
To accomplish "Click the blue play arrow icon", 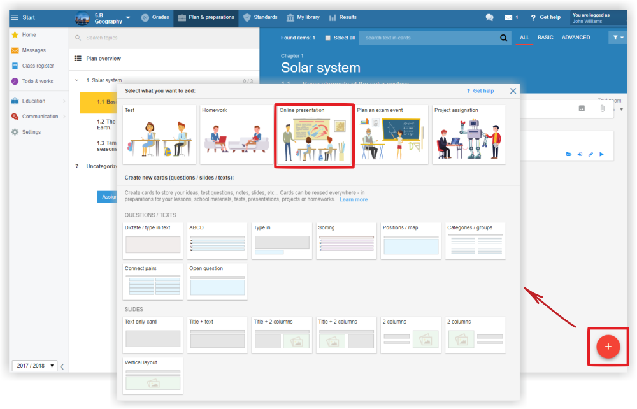I will click(x=602, y=154).
